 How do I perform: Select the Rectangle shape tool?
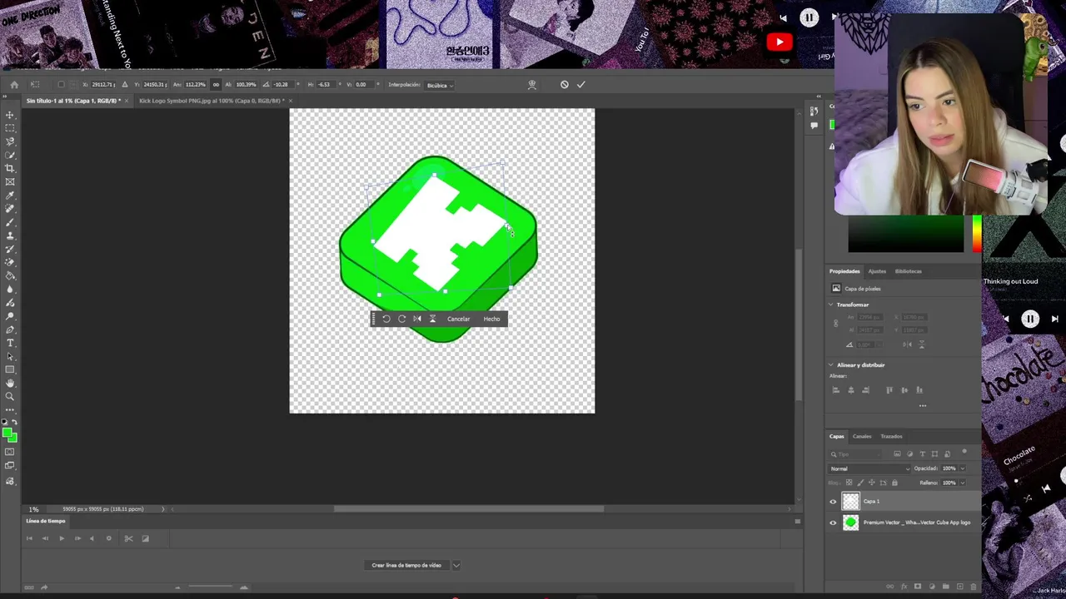click(10, 369)
